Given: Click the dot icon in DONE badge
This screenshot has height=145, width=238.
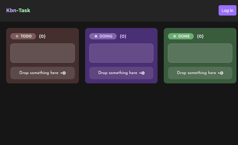Looking at the screenshot, I should pos(175,36).
